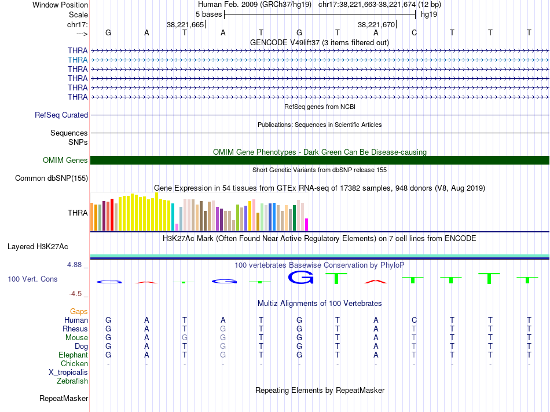
Task: Click the Human Feb. 2009 (GRCh37/hg19) text
Action: [255, 5]
